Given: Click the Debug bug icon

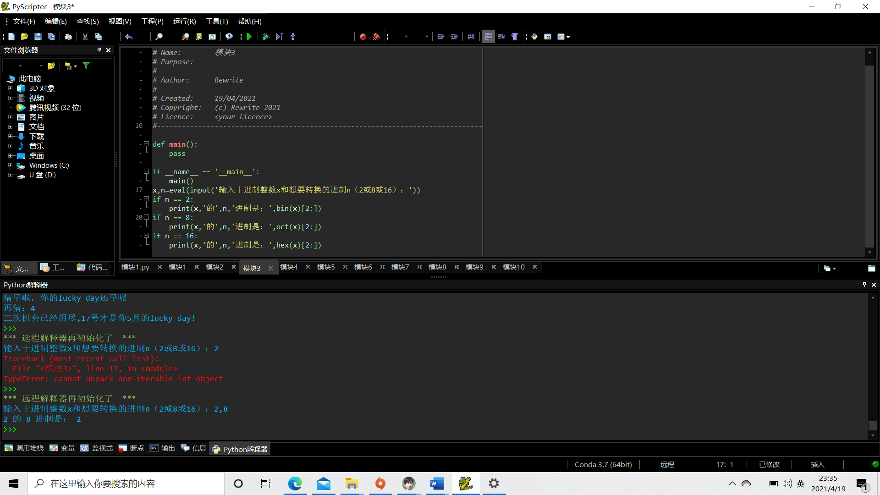Looking at the screenshot, I should [266, 37].
